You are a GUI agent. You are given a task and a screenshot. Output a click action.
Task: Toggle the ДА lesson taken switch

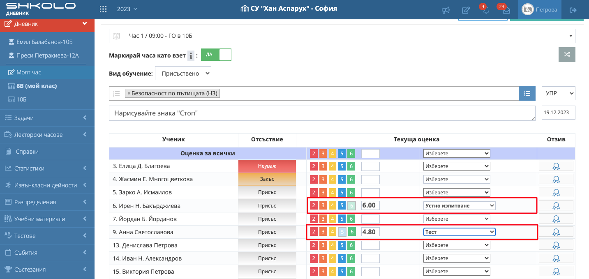coord(216,55)
